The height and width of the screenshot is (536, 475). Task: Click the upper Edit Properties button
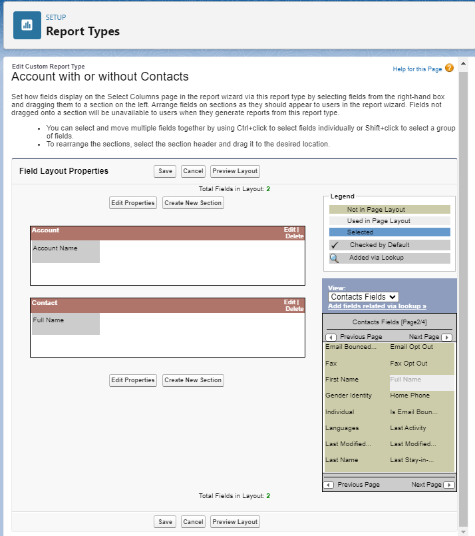click(x=133, y=202)
